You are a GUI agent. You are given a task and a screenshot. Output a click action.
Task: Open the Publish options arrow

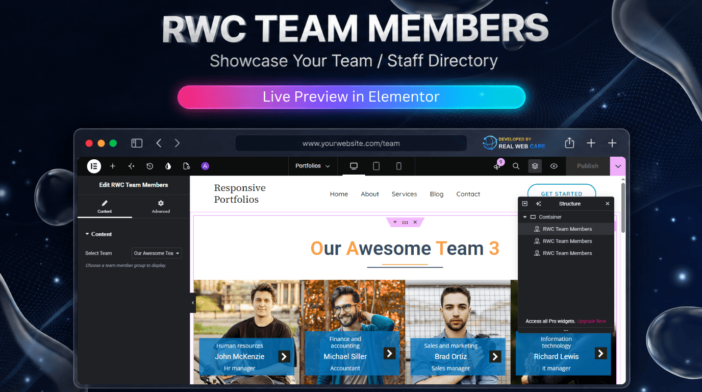tap(618, 166)
